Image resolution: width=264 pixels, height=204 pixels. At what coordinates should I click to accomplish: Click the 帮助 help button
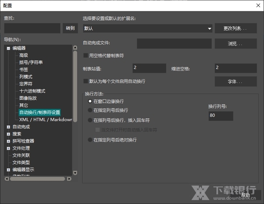(x=246, y=195)
